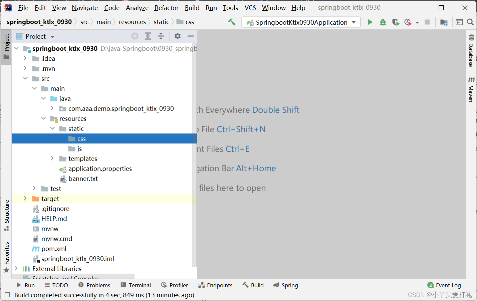
Task: Click the run anything window icon
Action: pos(459,22)
